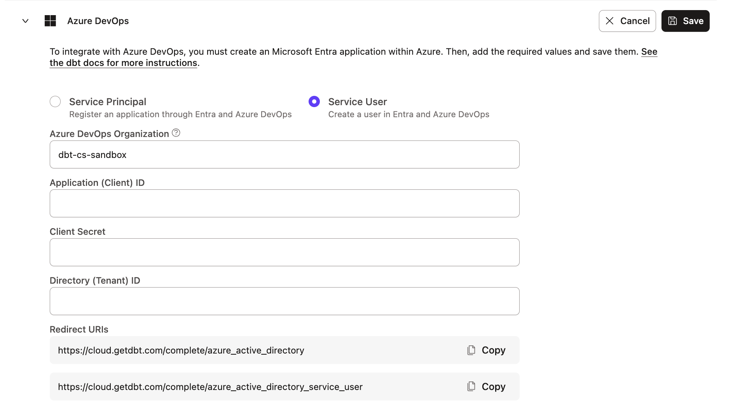
Task: Expand the chevron next to Azure DevOps header
Action: click(25, 21)
